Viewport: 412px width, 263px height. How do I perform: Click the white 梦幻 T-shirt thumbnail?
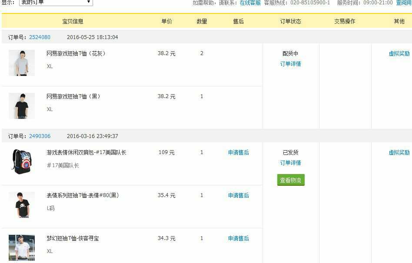tap(21, 247)
